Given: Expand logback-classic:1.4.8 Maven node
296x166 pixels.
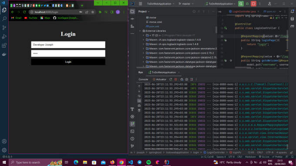Looking at the screenshot, I should coord(143,40).
